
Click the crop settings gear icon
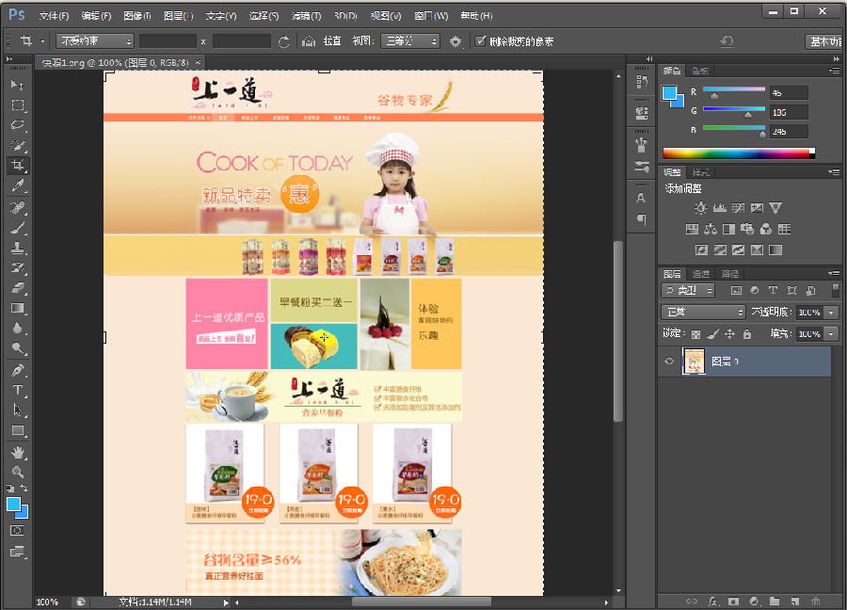click(455, 41)
